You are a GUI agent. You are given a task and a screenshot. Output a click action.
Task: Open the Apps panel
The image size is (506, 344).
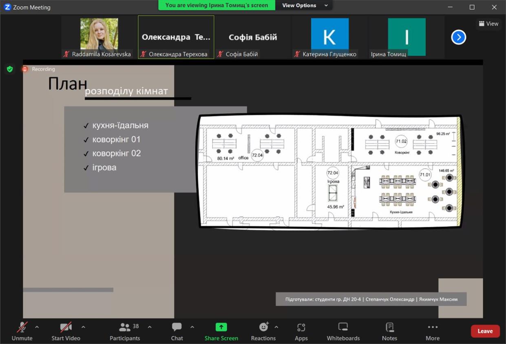click(301, 331)
